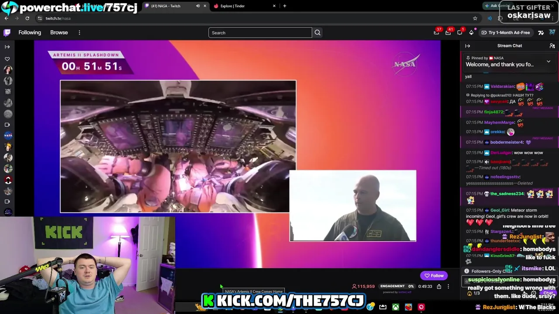
Task: Click the stream share icon
Action: coord(439,287)
